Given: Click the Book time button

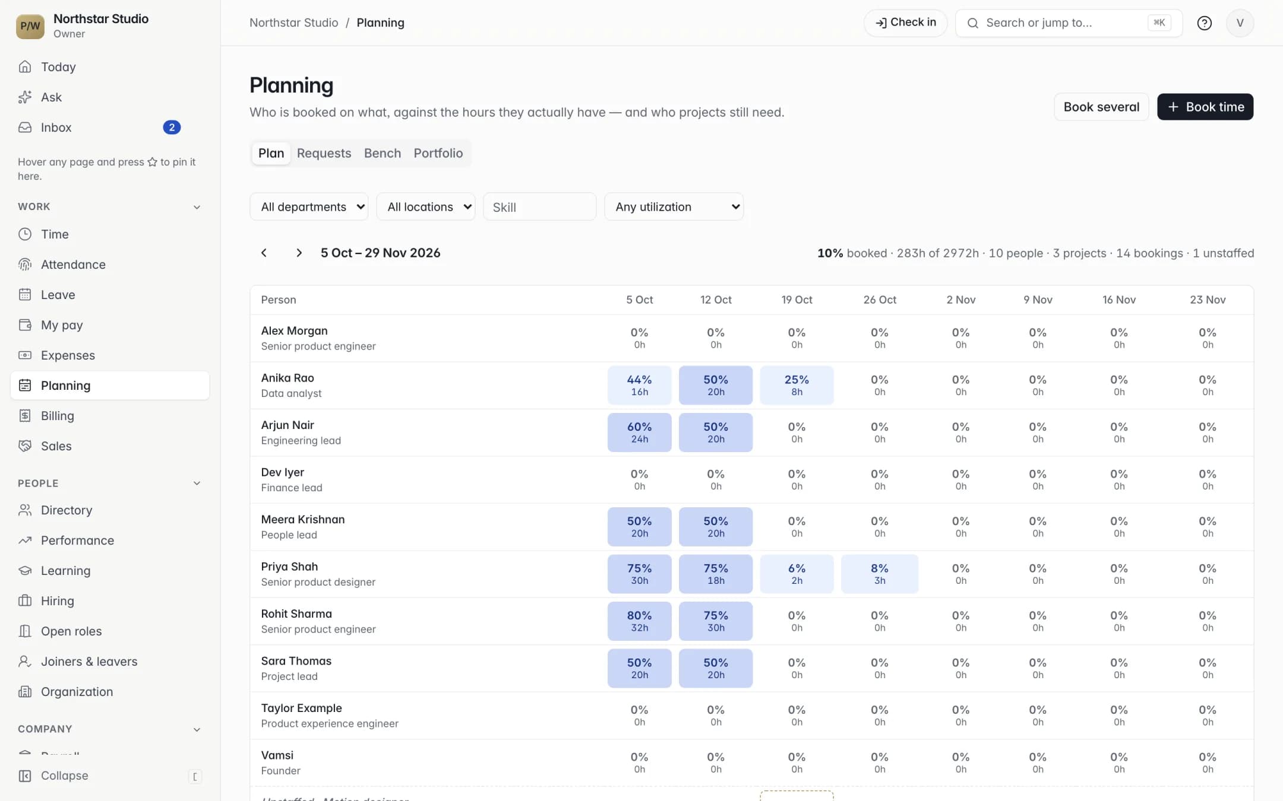Looking at the screenshot, I should pos(1205,107).
